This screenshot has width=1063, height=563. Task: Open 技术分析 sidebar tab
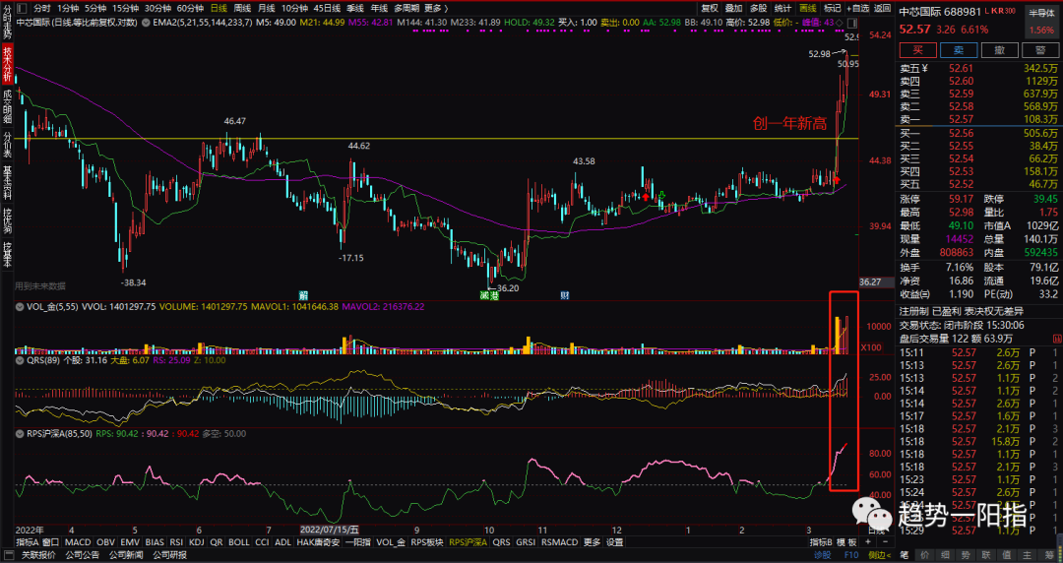pyautogui.click(x=7, y=64)
